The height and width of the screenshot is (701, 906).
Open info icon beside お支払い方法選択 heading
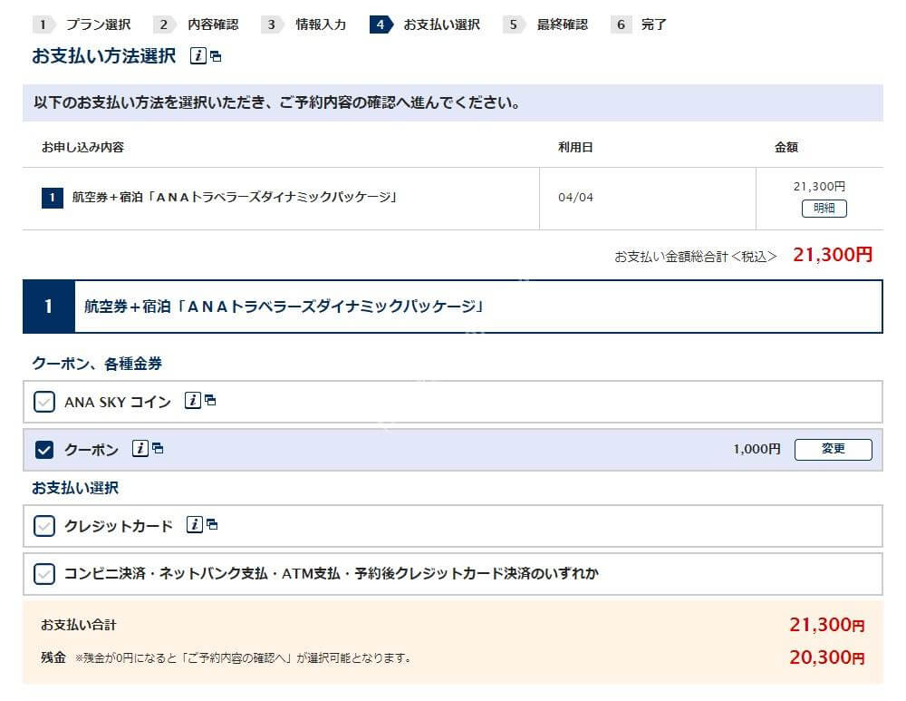click(198, 56)
